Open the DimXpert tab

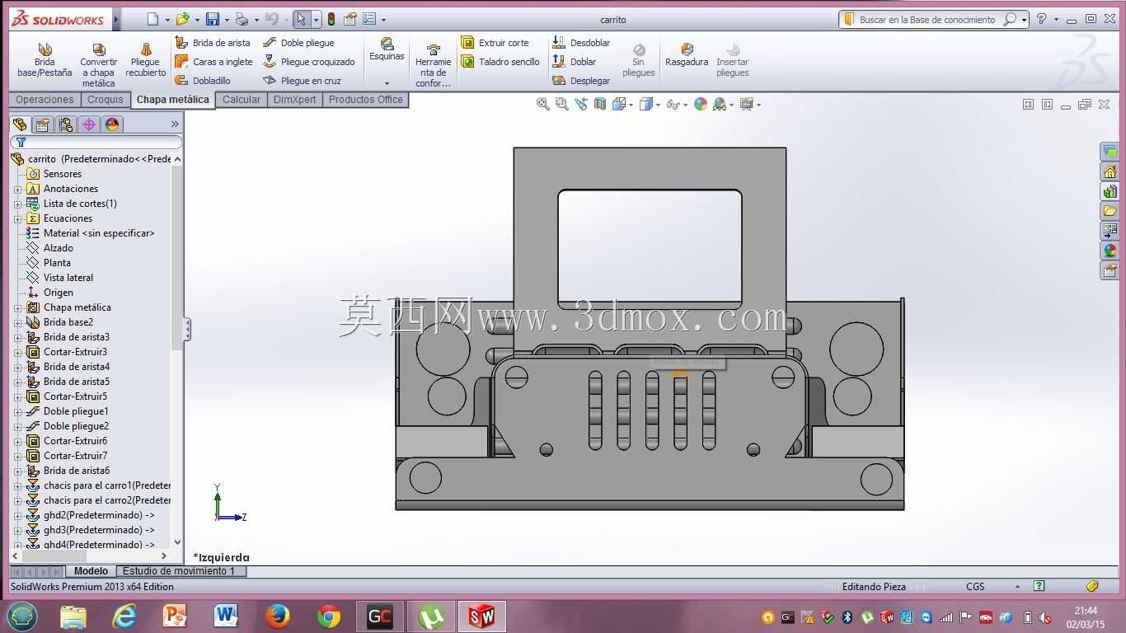pyautogui.click(x=295, y=100)
